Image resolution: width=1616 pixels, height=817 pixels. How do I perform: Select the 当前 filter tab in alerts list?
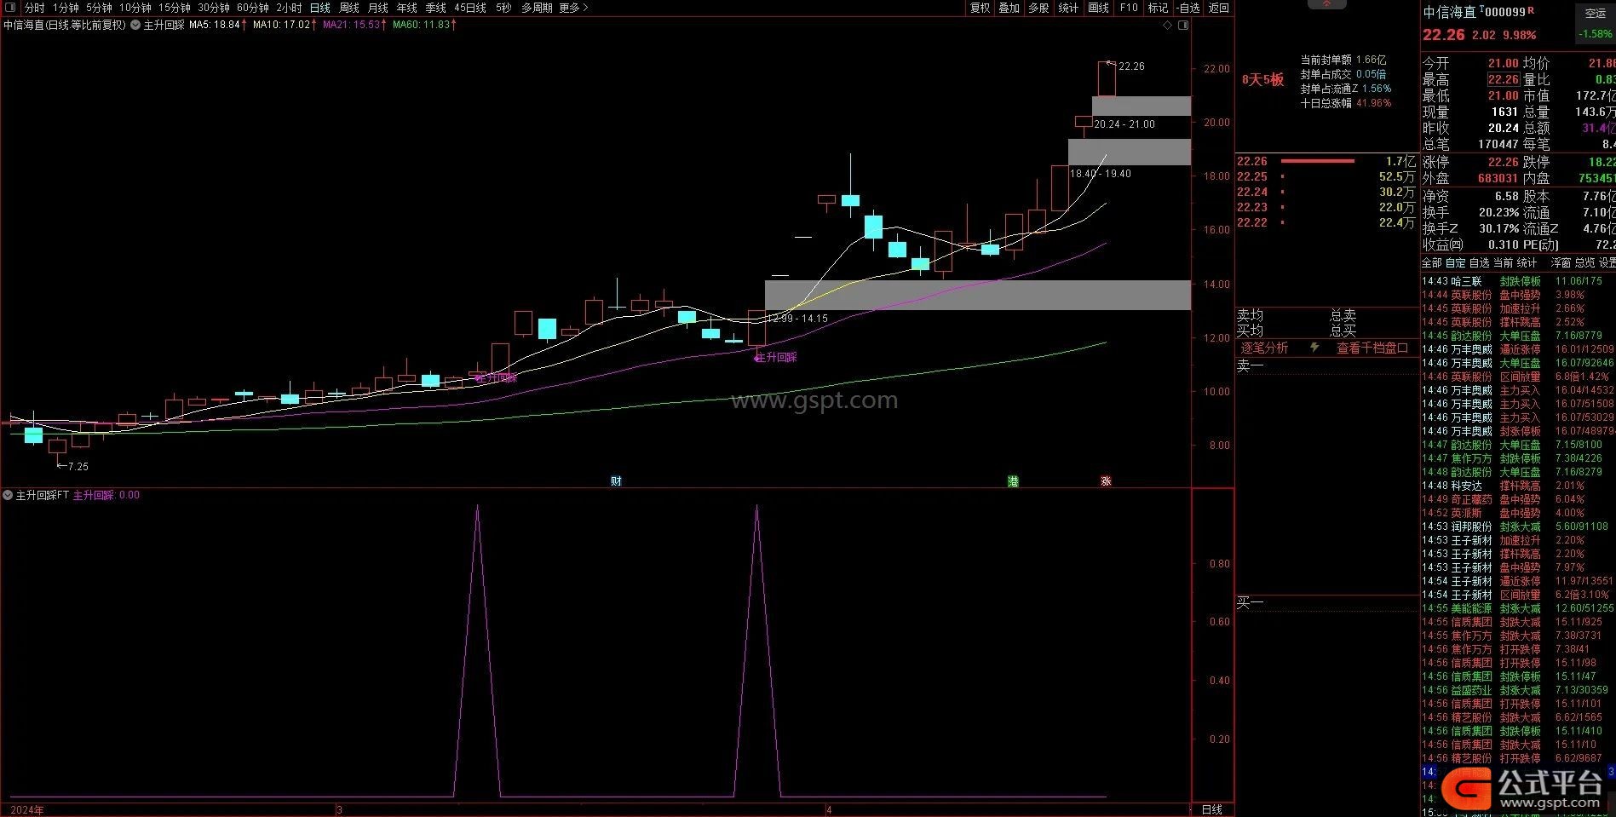(1504, 262)
